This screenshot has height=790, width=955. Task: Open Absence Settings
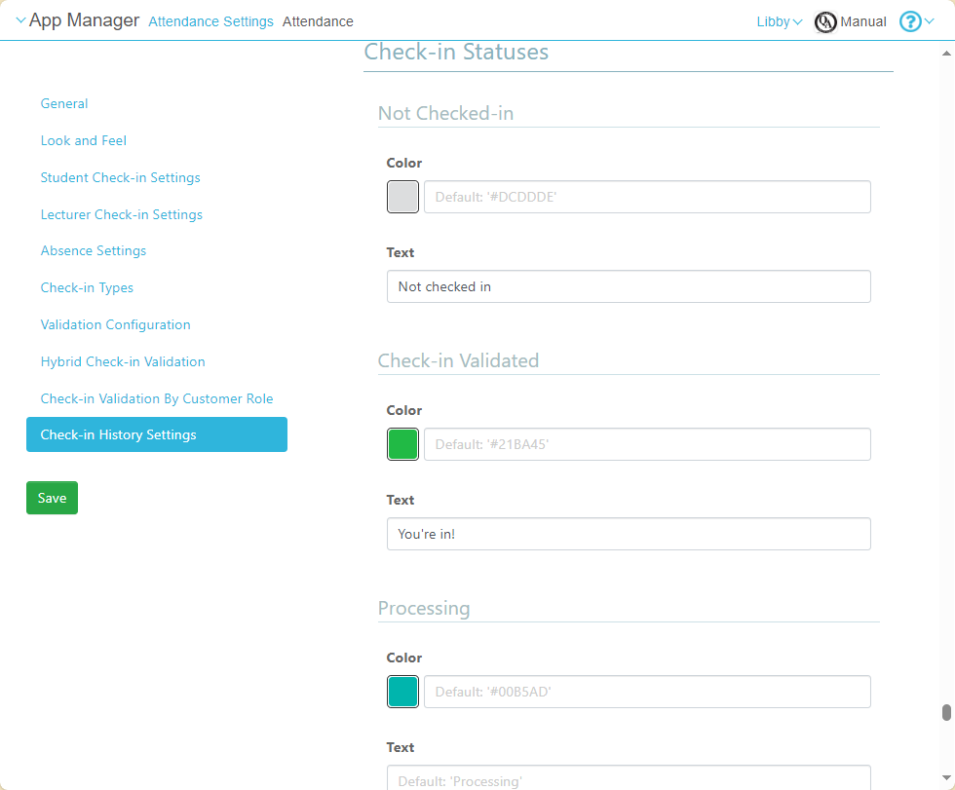point(94,250)
